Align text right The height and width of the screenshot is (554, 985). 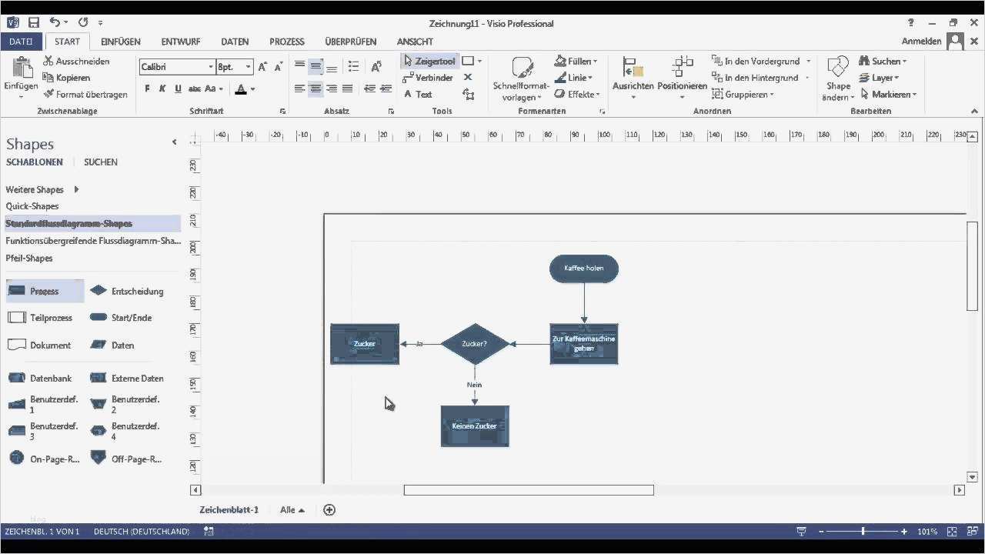[x=332, y=89]
